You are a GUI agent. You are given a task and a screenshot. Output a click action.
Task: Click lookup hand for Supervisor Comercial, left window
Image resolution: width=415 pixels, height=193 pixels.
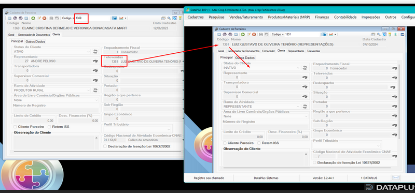pos(95,80)
